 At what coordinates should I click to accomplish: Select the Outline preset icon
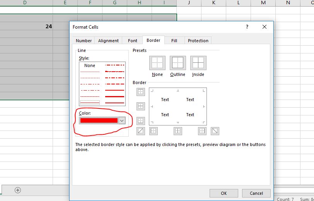pos(177,63)
